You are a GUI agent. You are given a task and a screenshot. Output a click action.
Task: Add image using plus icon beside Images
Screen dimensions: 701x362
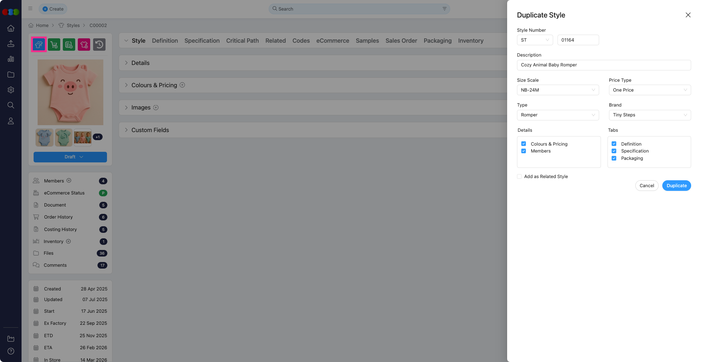(x=156, y=108)
